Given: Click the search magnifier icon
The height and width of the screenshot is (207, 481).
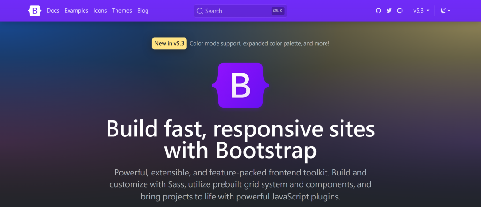Looking at the screenshot, I should click(x=200, y=11).
